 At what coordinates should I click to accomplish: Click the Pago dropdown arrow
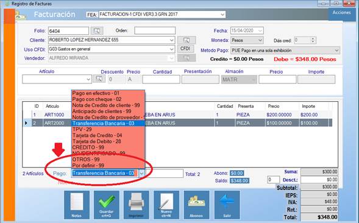pos(142,173)
